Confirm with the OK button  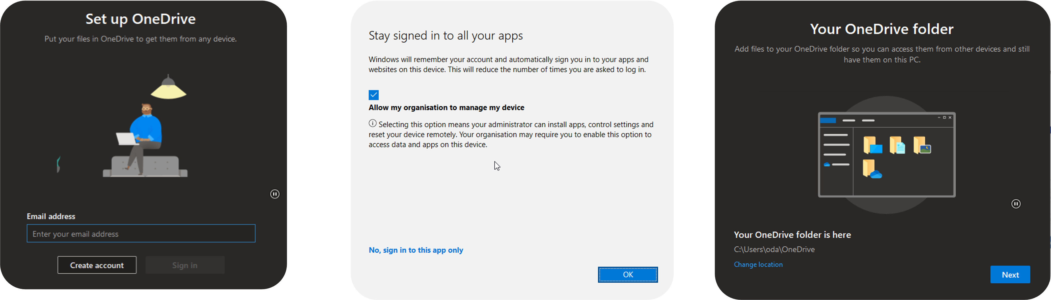pyautogui.click(x=627, y=275)
